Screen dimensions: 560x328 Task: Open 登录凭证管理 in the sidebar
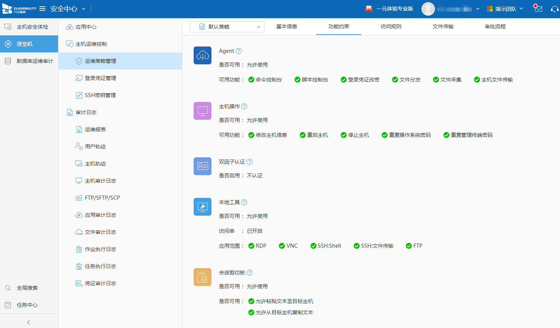100,78
